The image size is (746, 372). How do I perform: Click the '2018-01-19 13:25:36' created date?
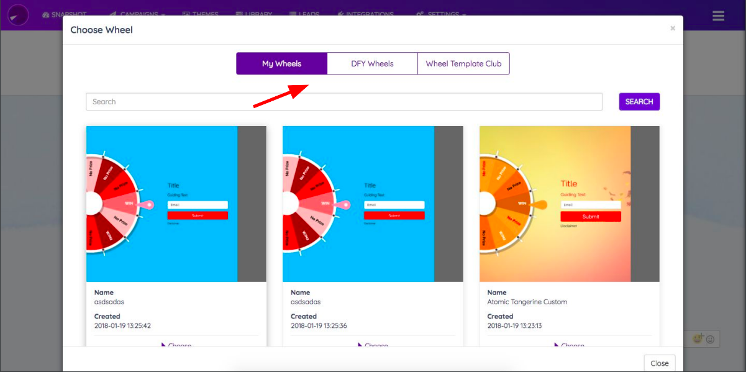319,325
